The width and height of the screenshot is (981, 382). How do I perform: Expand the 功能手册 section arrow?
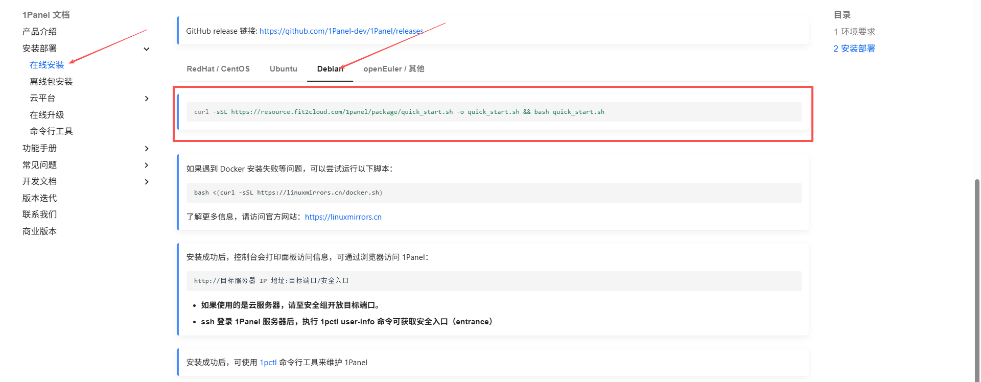click(x=147, y=149)
